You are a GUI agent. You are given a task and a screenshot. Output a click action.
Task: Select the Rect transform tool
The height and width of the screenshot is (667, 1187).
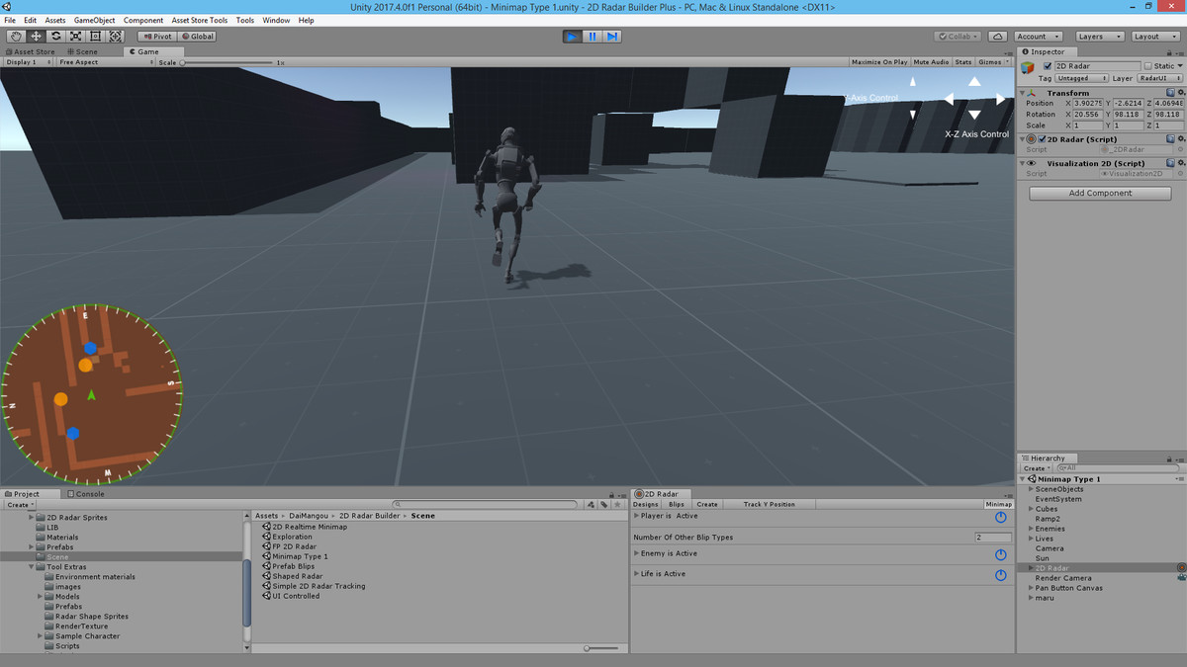96,36
